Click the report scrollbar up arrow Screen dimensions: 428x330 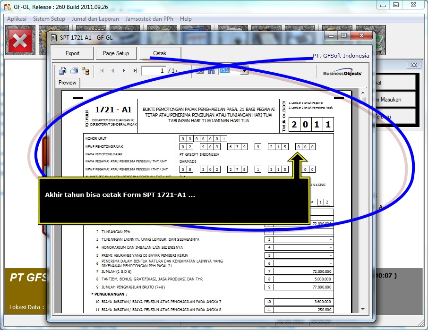point(363,93)
